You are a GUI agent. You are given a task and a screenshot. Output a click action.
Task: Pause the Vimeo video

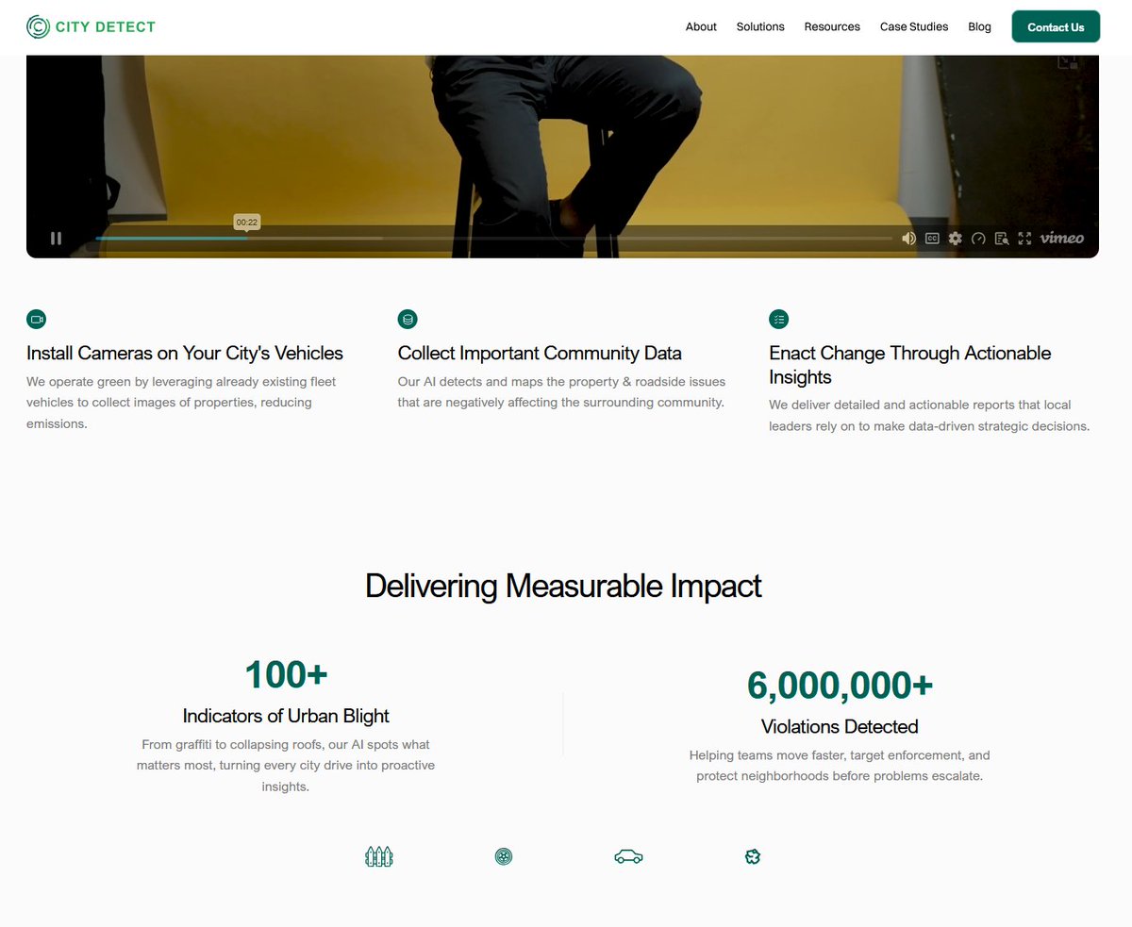[x=56, y=239]
